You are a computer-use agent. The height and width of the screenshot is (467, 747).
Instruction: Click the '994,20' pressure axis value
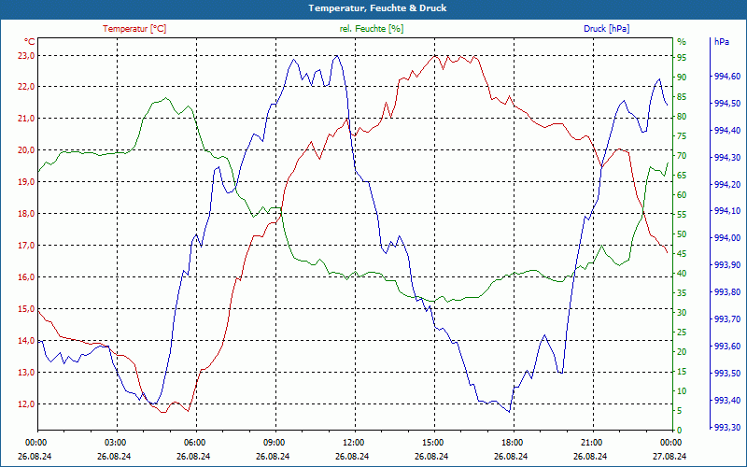[x=727, y=184]
